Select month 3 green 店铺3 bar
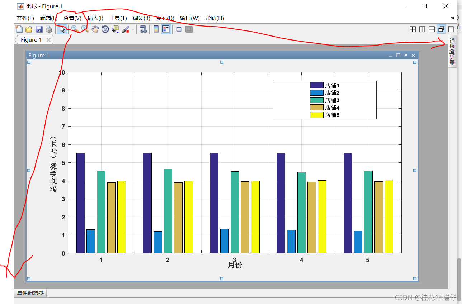This screenshot has width=462, height=304. click(235, 212)
